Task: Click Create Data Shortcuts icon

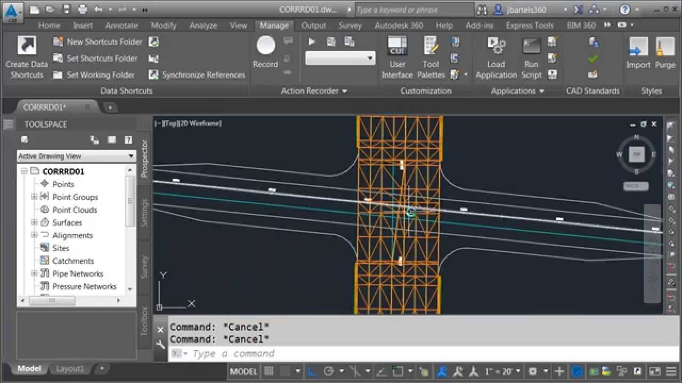Action: [x=27, y=46]
